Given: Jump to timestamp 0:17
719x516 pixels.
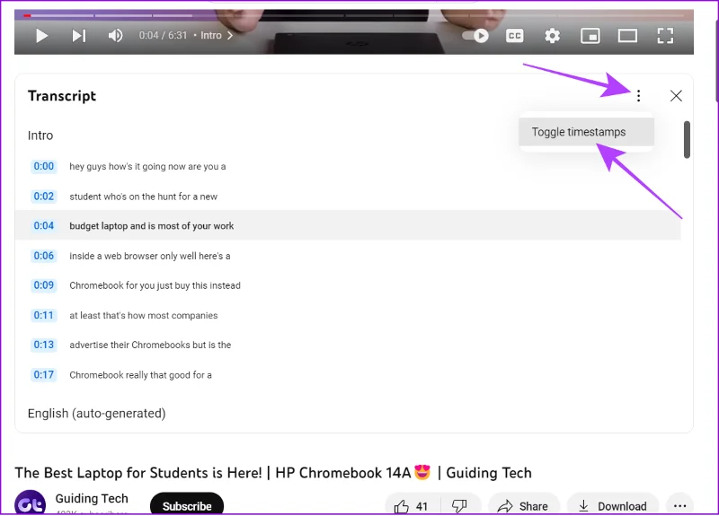Looking at the screenshot, I should coord(43,375).
